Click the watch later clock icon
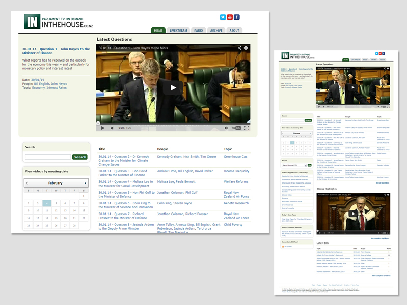 (x=226, y=128)
